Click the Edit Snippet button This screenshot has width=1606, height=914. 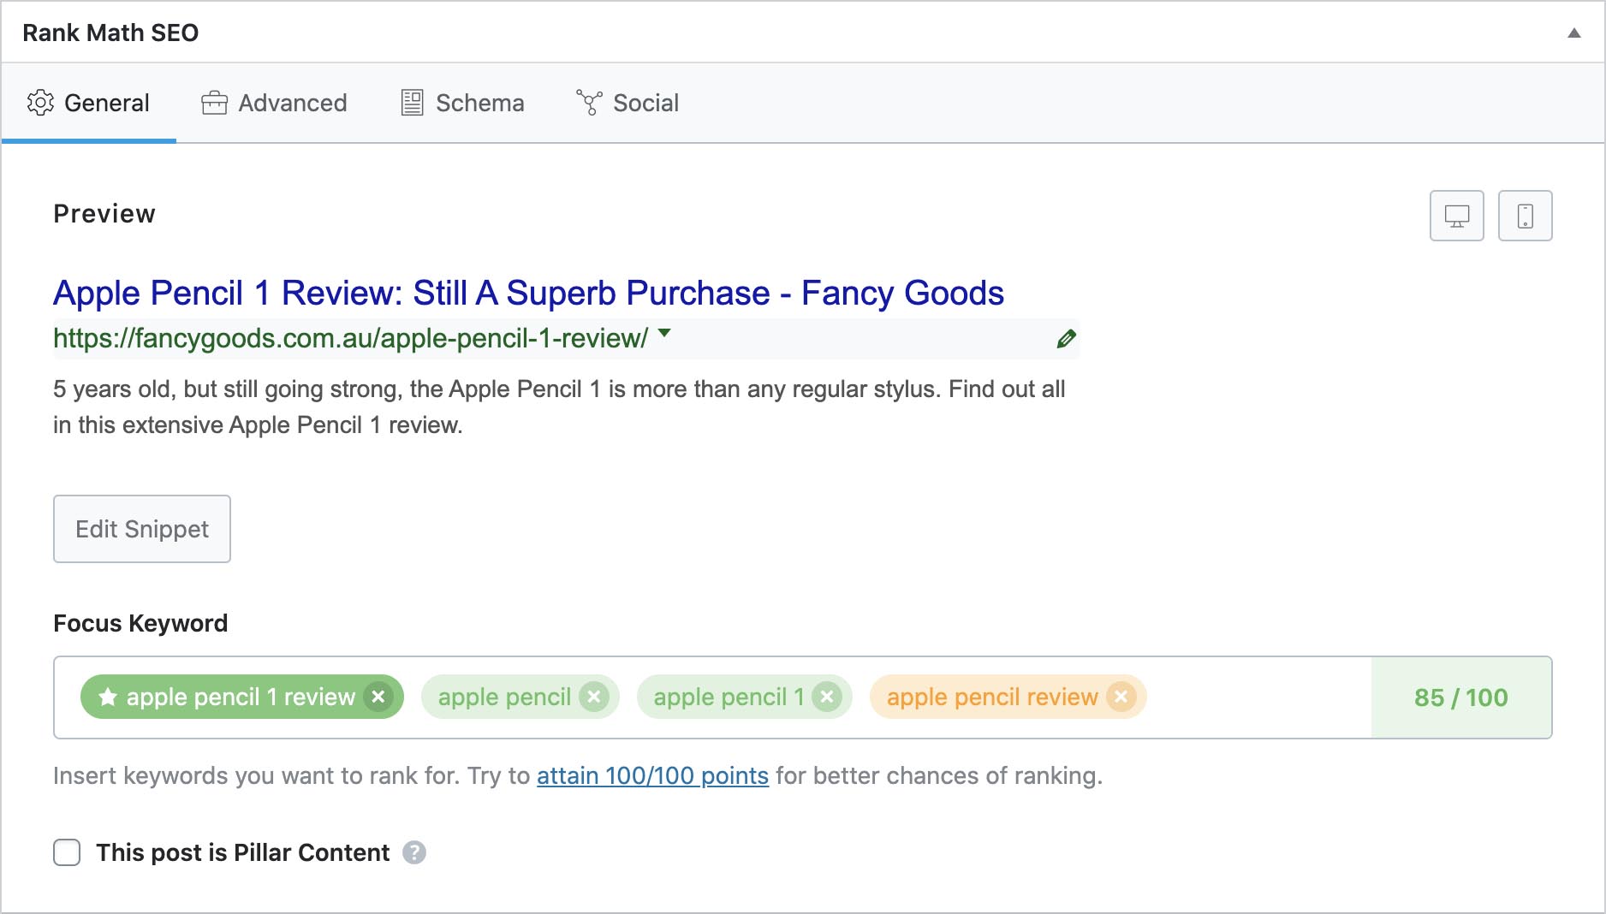[x=142, y=529]
